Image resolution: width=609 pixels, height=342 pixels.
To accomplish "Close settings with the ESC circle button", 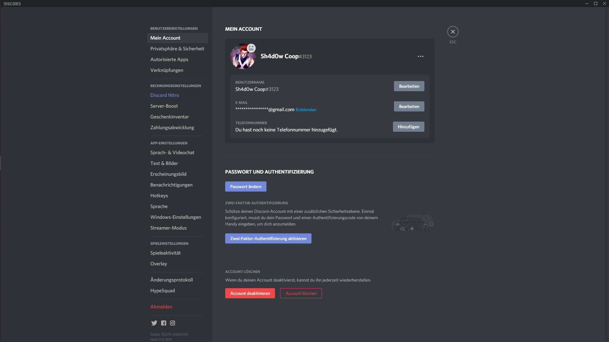I will (x=453, y=32).
